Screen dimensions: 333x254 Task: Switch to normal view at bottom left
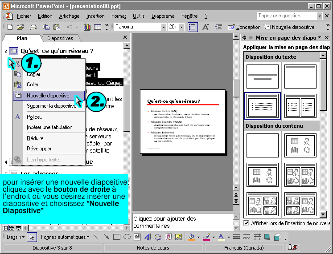coord(4,228)
